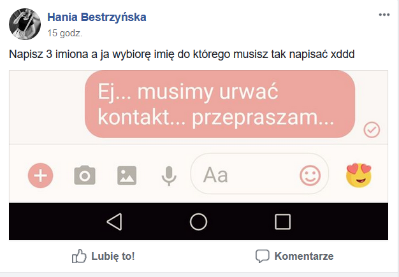The image size is (399, 277).
Task: Click the pink plus icon
Action: tap(40, 175)
